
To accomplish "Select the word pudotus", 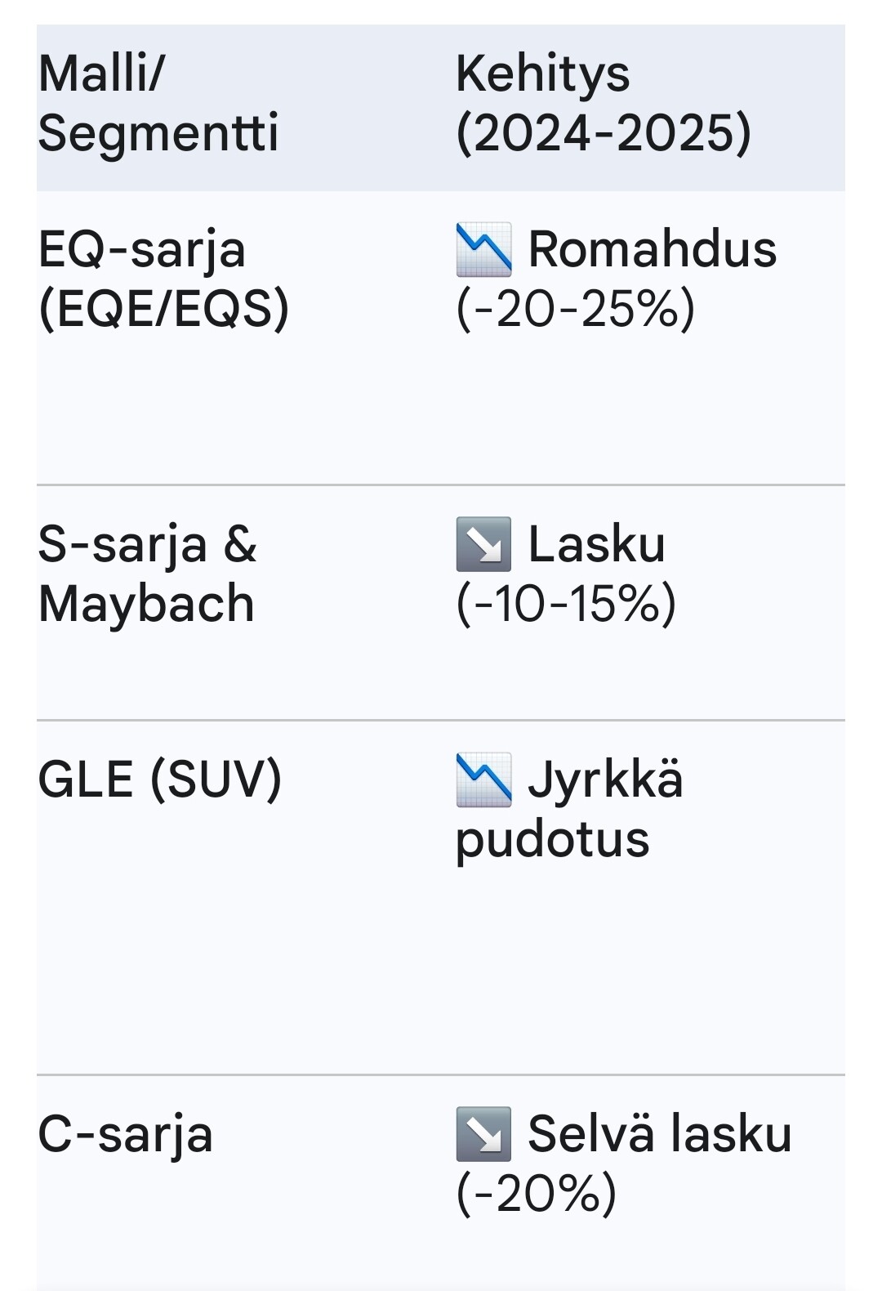I will pos(552,839).
